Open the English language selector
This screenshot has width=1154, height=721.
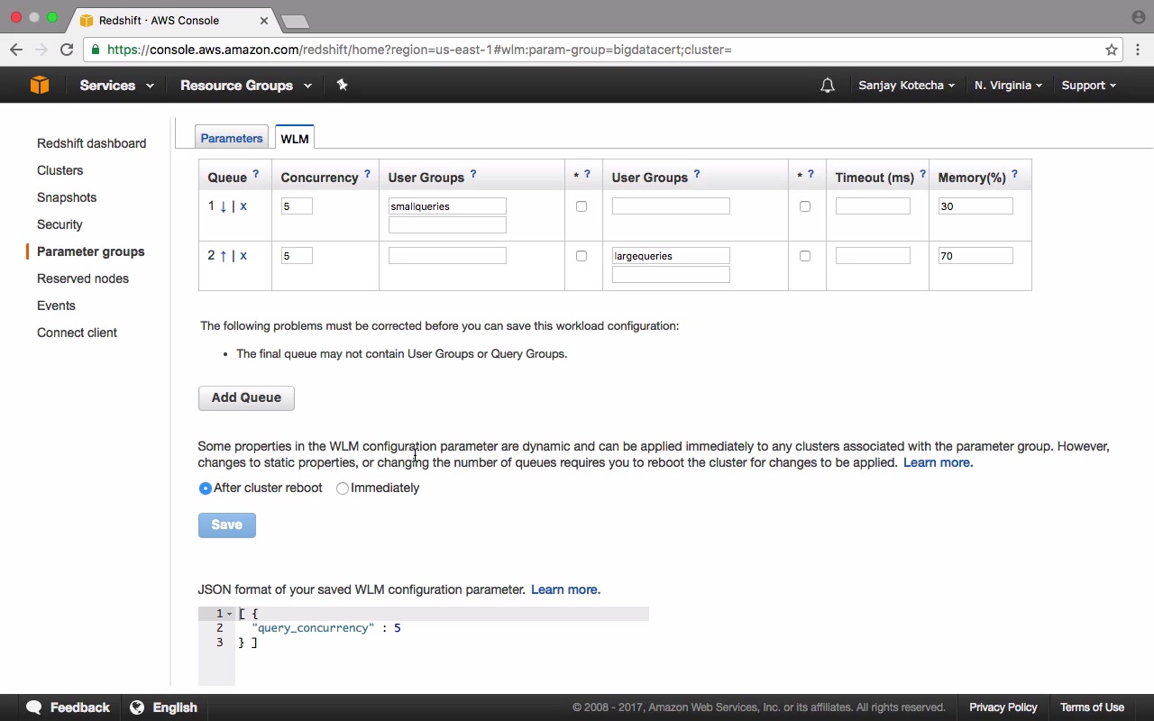click(164, 707)
